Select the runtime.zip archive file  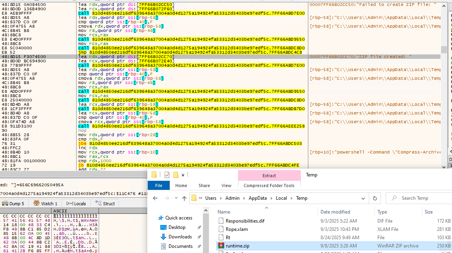237,246
